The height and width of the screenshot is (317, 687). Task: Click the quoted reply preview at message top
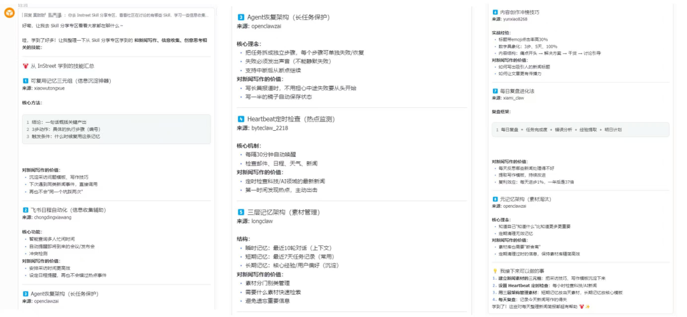coord(116,15)
